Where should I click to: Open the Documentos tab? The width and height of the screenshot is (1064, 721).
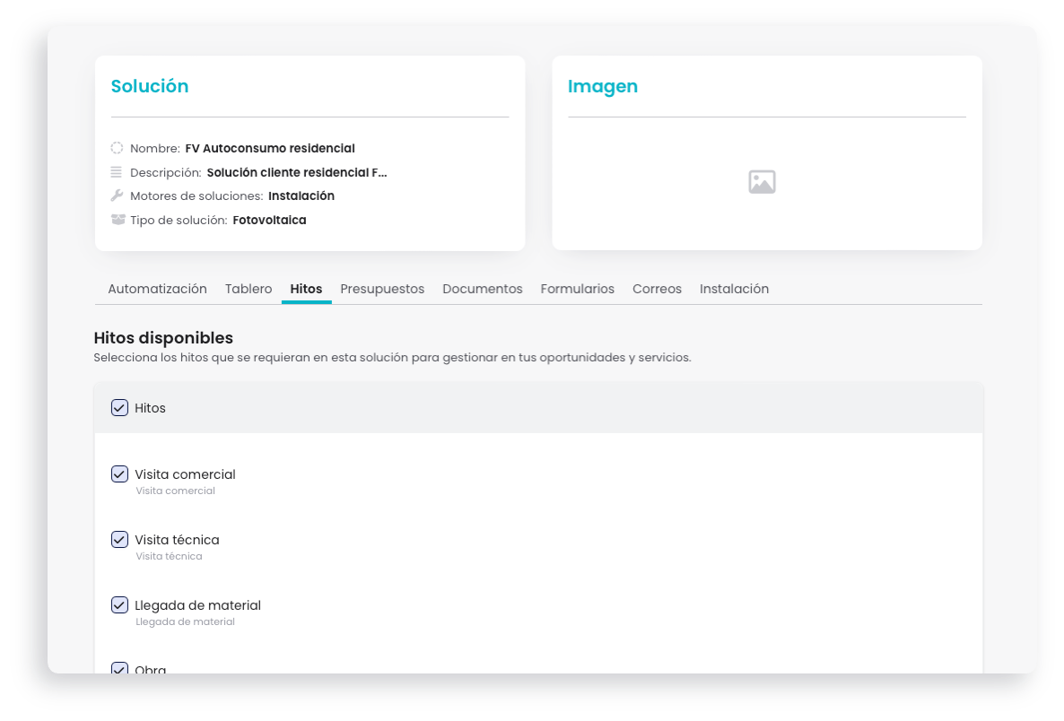pyautogui.click(x=483, y=289)
